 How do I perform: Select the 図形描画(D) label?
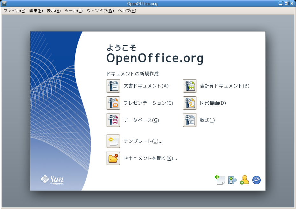[x=213, y=103]
